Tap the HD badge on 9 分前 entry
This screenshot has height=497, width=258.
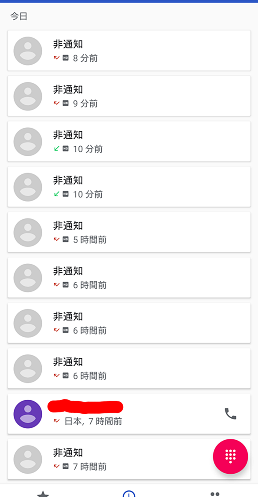point(66,103)
